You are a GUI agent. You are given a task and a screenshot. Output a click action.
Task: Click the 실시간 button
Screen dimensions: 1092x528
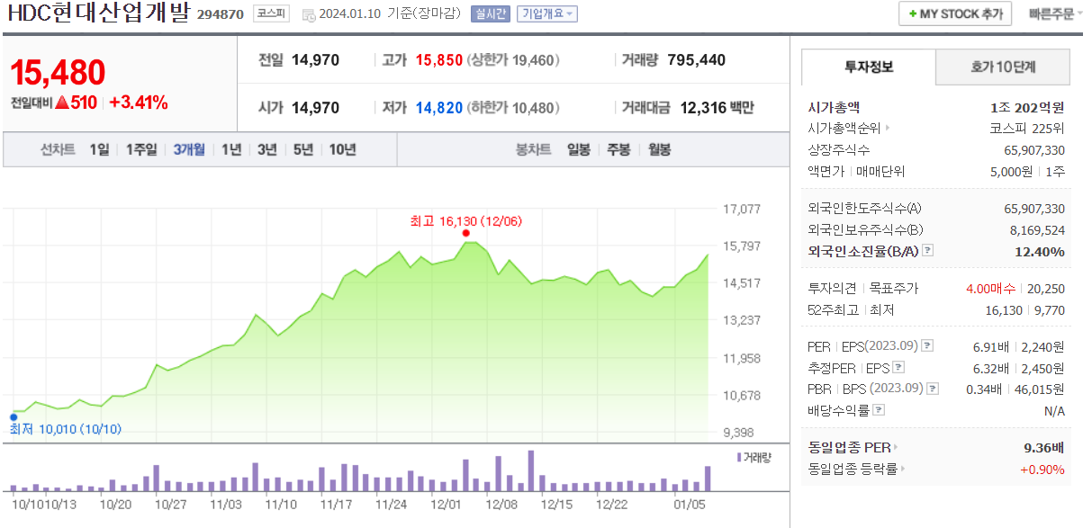(x=489, y=14)
